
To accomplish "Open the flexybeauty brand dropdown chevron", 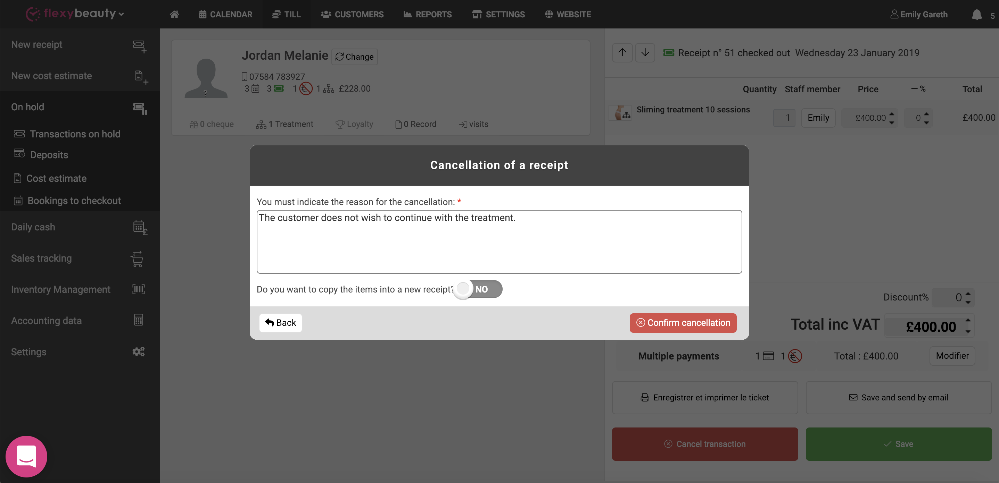I will click(121, 14).
